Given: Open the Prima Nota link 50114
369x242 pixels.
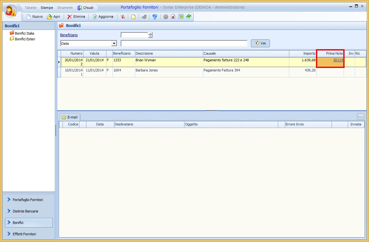Looking at the screenshot, I should 338,60.
